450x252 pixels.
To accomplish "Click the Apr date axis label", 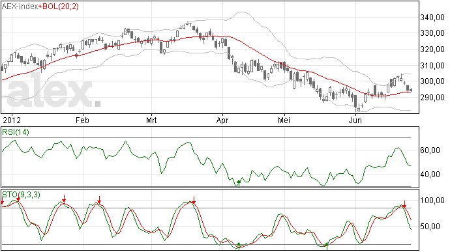I will [x=222, y=120].
